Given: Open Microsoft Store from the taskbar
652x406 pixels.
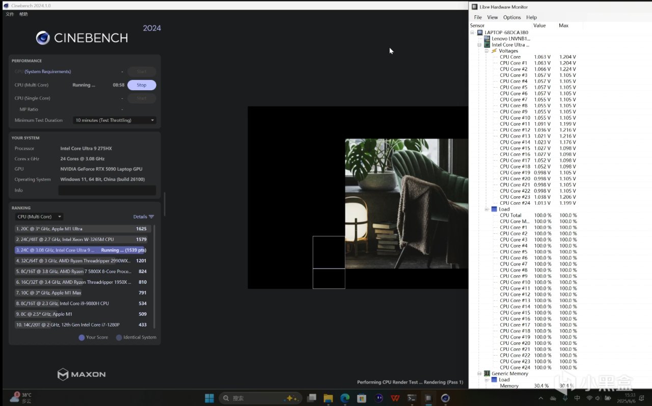Looking at the screenshot, I should [362, 398].
